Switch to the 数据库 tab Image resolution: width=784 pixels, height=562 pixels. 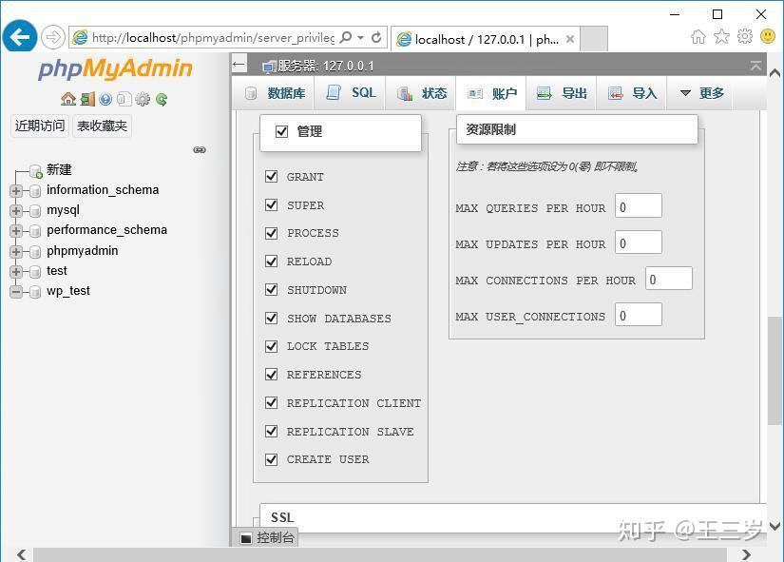tap(276, 93)
